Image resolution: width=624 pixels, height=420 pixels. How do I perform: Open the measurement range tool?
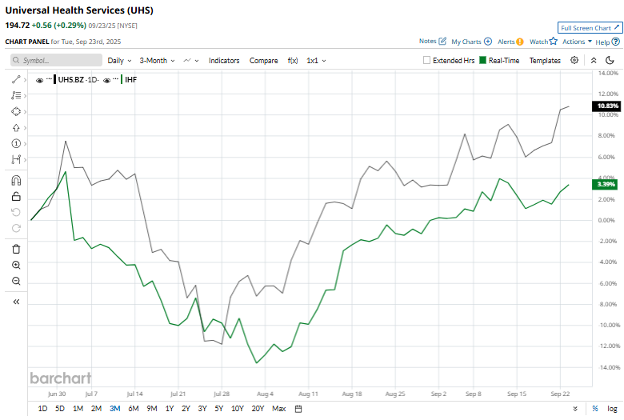click(x=16, y=160)
